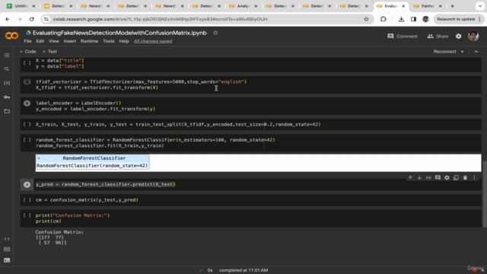Open the variables inspector icon
This screenshot has width=487, height=274.
[x=7, y=83]
